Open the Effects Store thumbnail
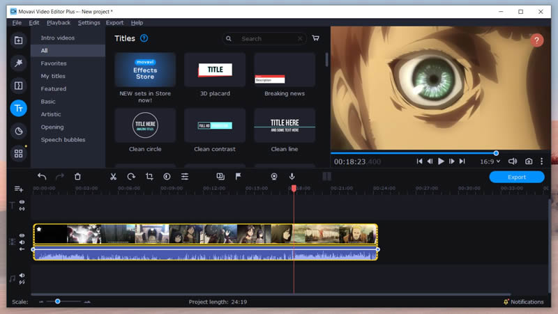The height and width of the screenshot is (314, 558). tap(145, 70)
